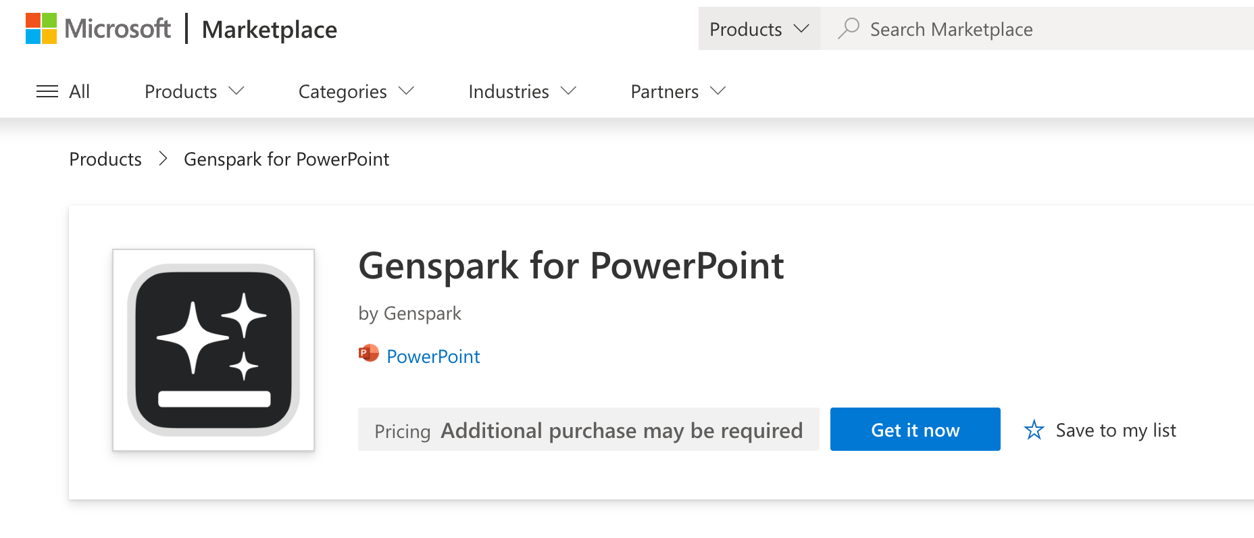
Task: Expand the Categories navigation menu
Action: tap(356, 91)
